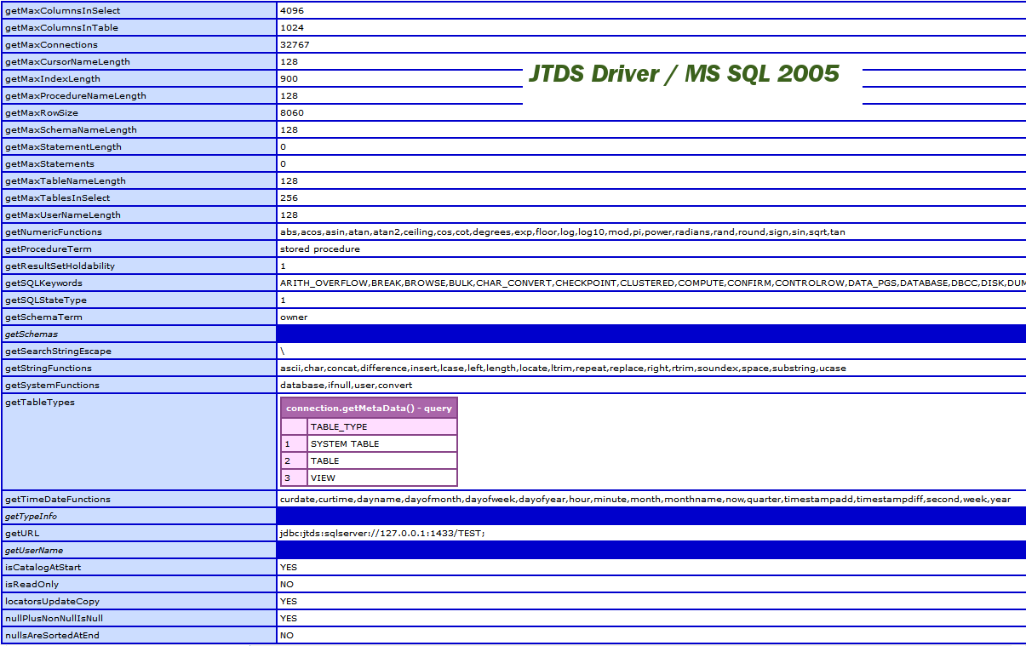The width and height of the screenshot is (1026, 646).
Task: Click the getMaxStatementLength label
Action: [x=63, y=147]
